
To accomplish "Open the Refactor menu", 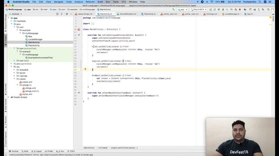I will click(90, 2).
